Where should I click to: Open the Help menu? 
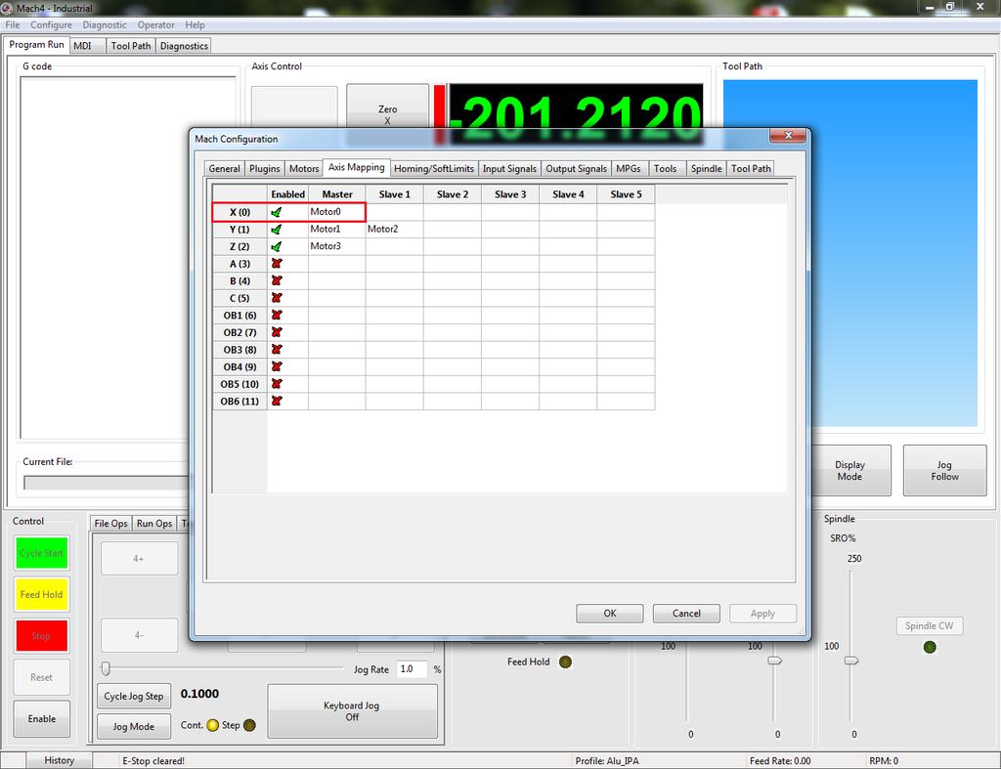click(195, 24)
